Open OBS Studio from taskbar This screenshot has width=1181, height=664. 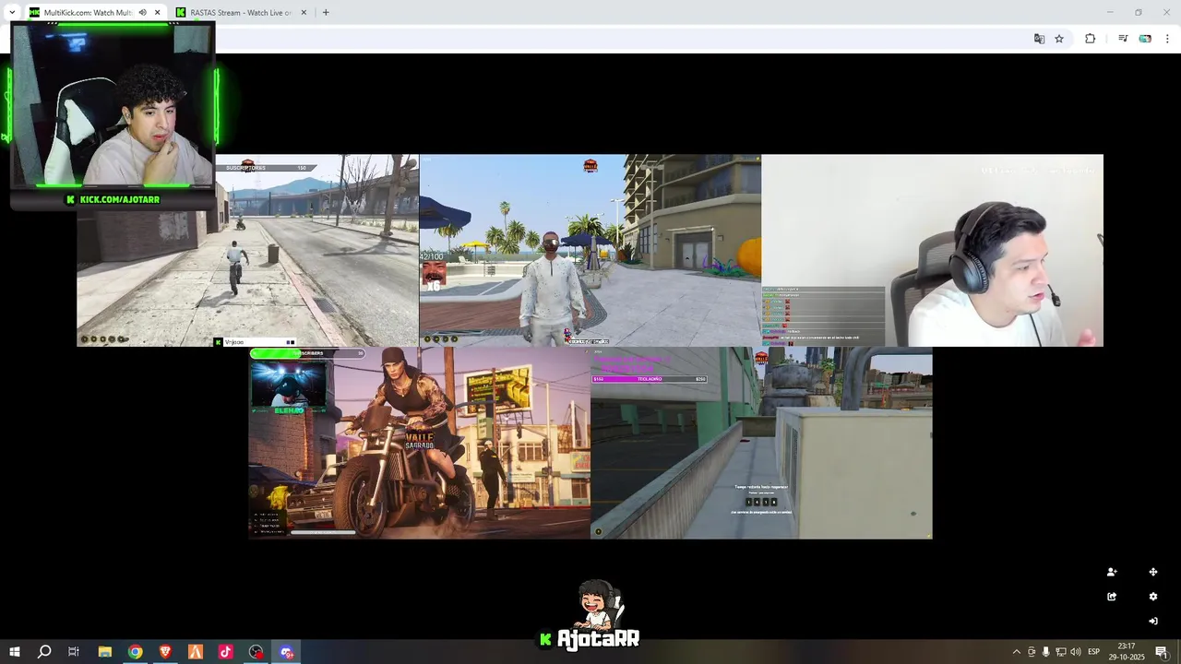click(x=256, y=652)
